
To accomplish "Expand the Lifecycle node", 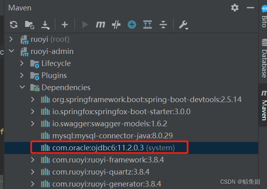I will point(22,64).
